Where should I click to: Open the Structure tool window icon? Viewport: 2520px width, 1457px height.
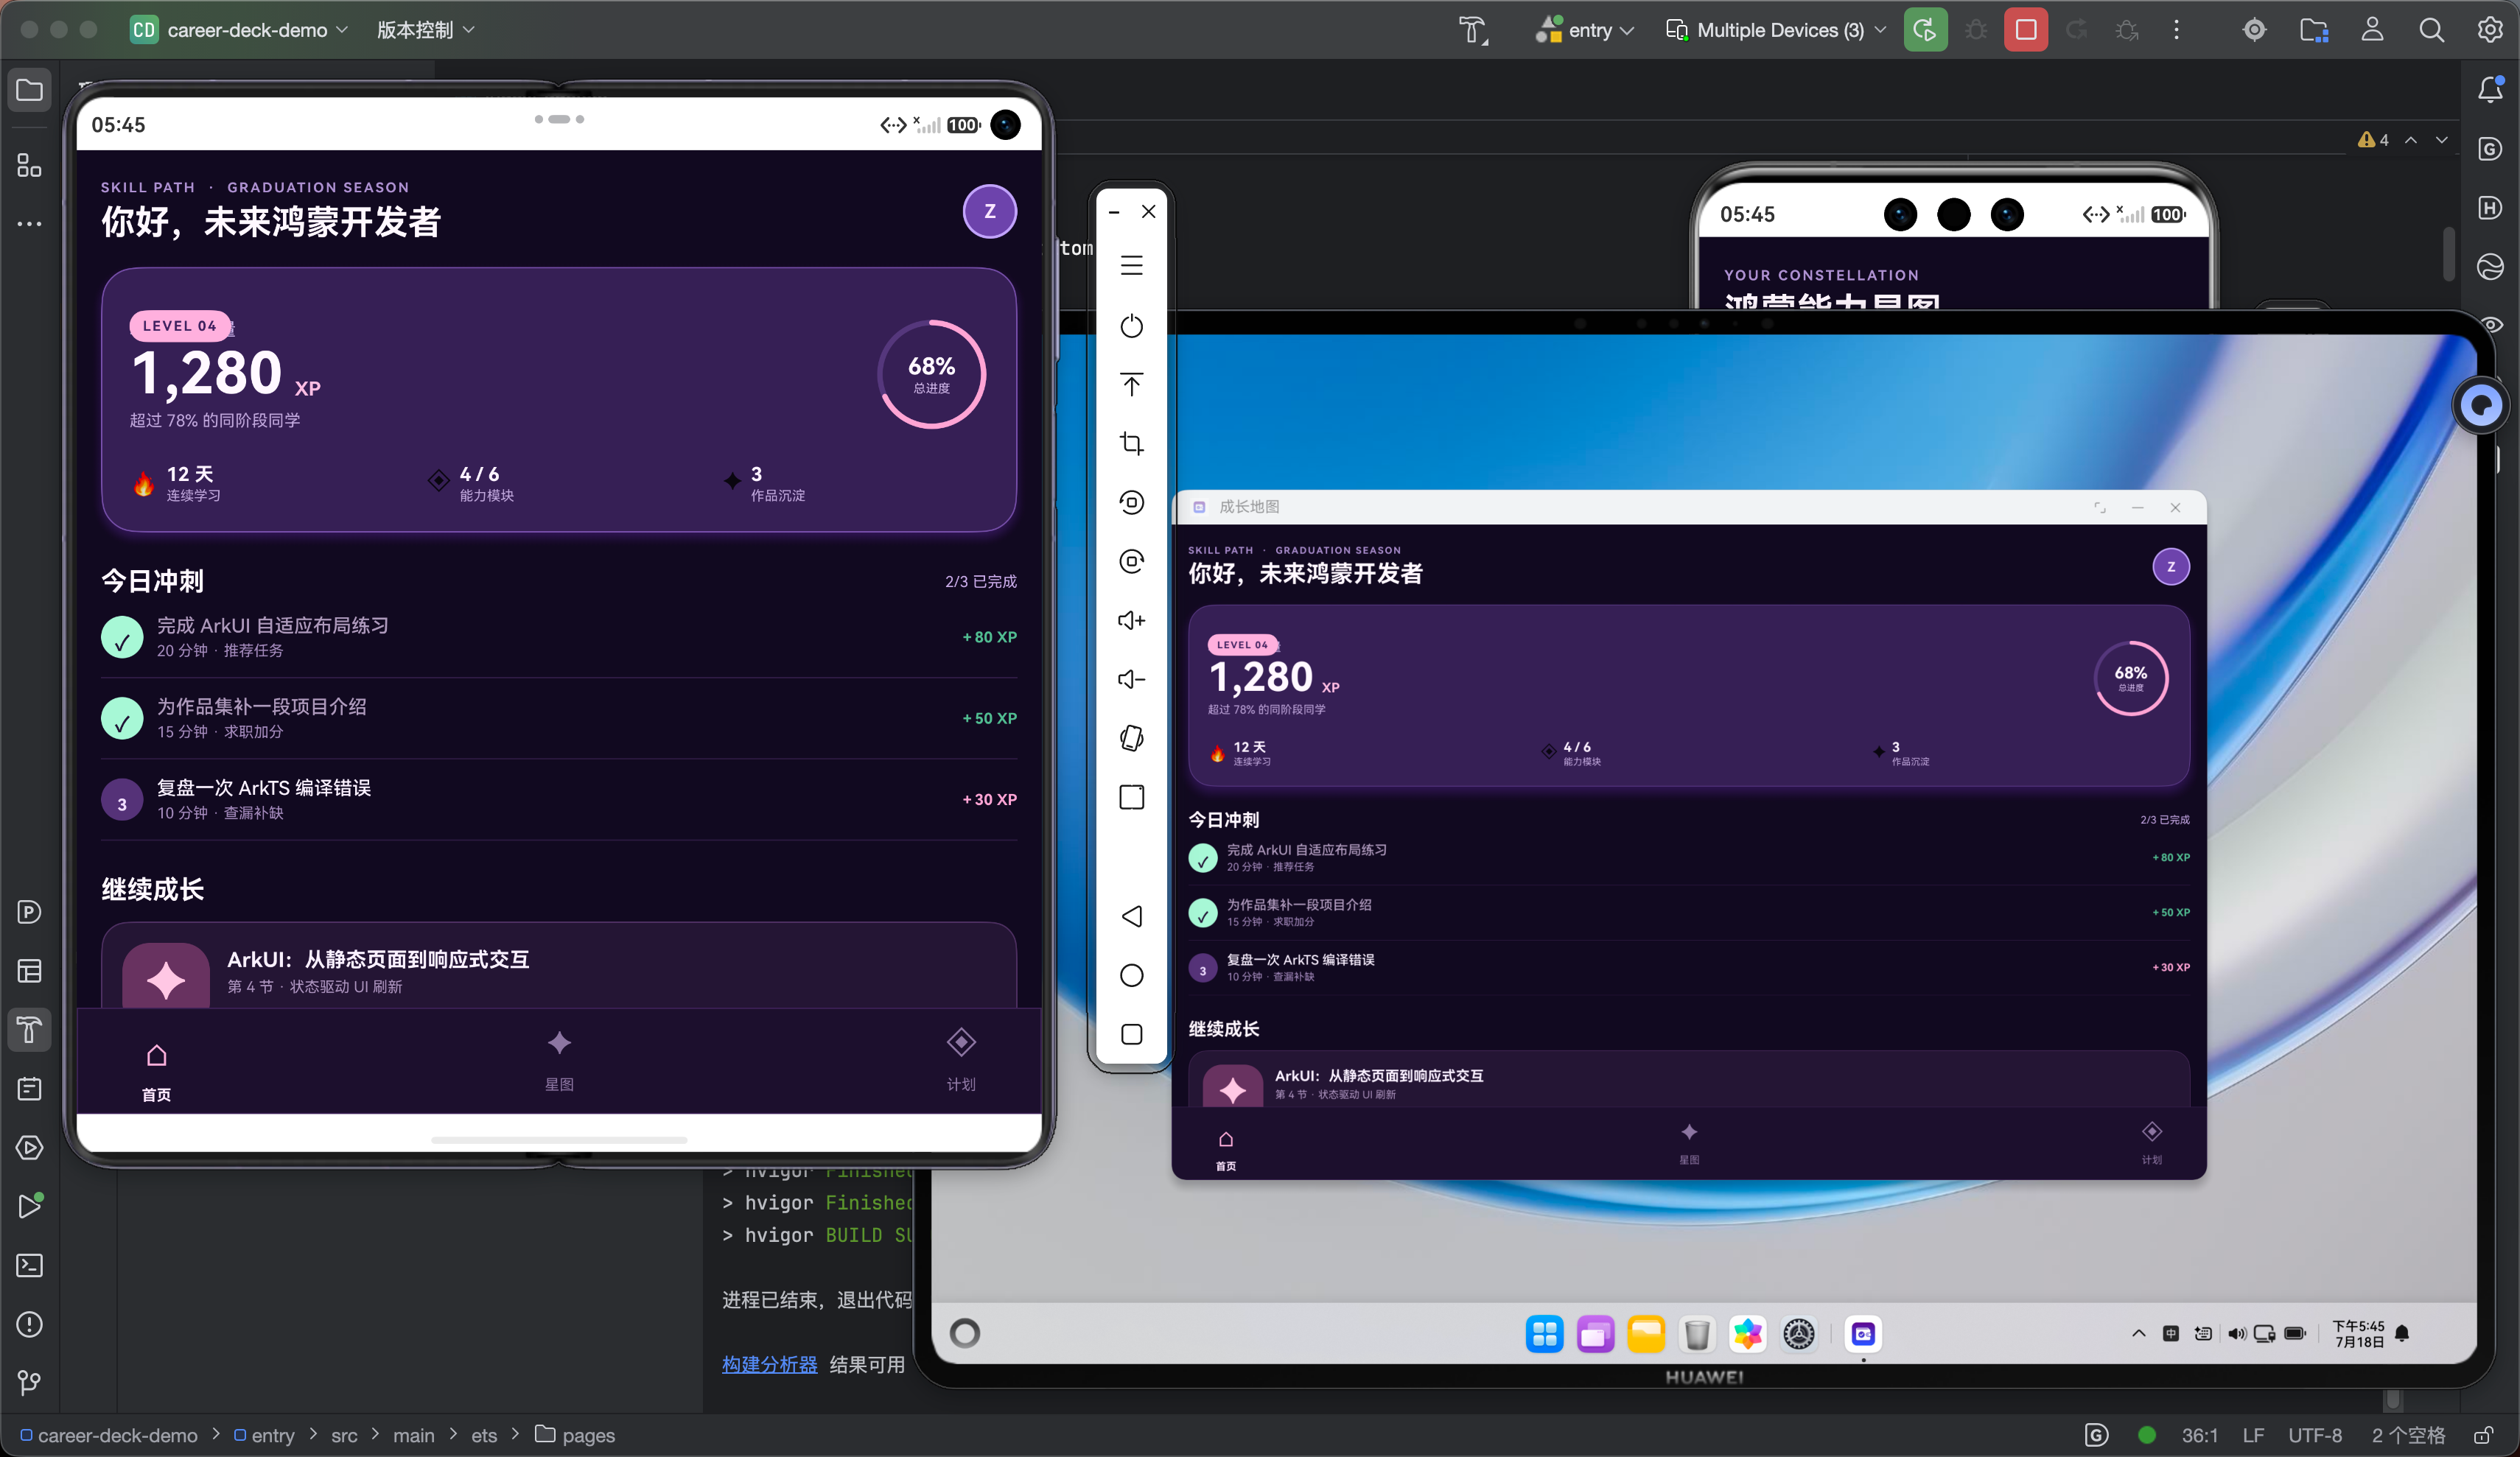coord(29,165)
